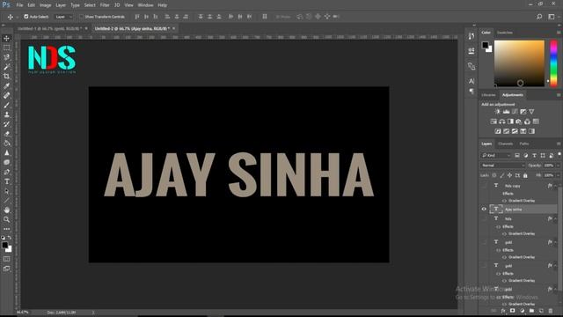
Task: Select the Crop tool
Action: click(6, 77)
